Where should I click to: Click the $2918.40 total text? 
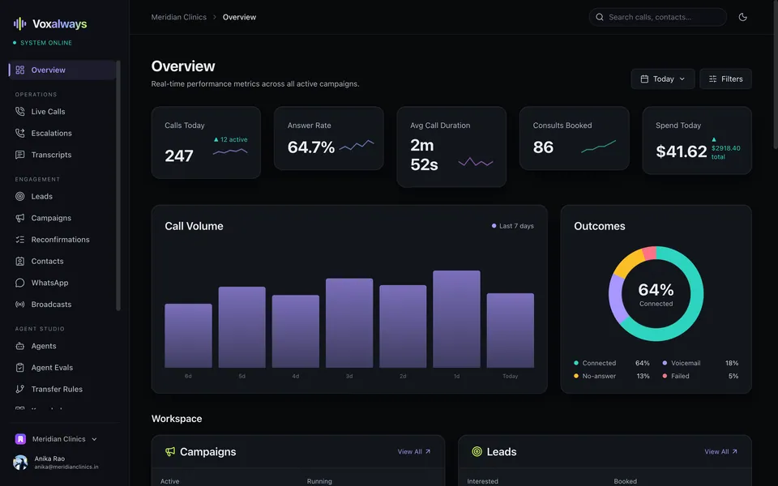pyautogui.click(x=725, y=152)
